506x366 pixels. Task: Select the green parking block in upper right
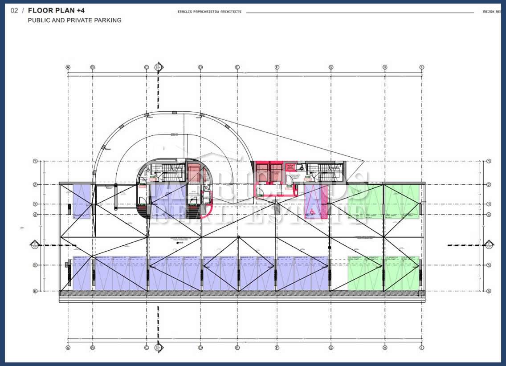pyautogui.click(x=383, y=201)
